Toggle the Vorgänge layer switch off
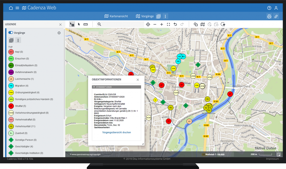The width and height of the screenshot is (286, 169). tap(11, 33)
